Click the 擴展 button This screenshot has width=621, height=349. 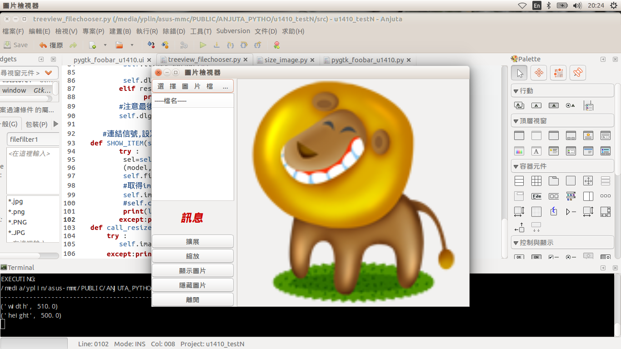point(193,241)
